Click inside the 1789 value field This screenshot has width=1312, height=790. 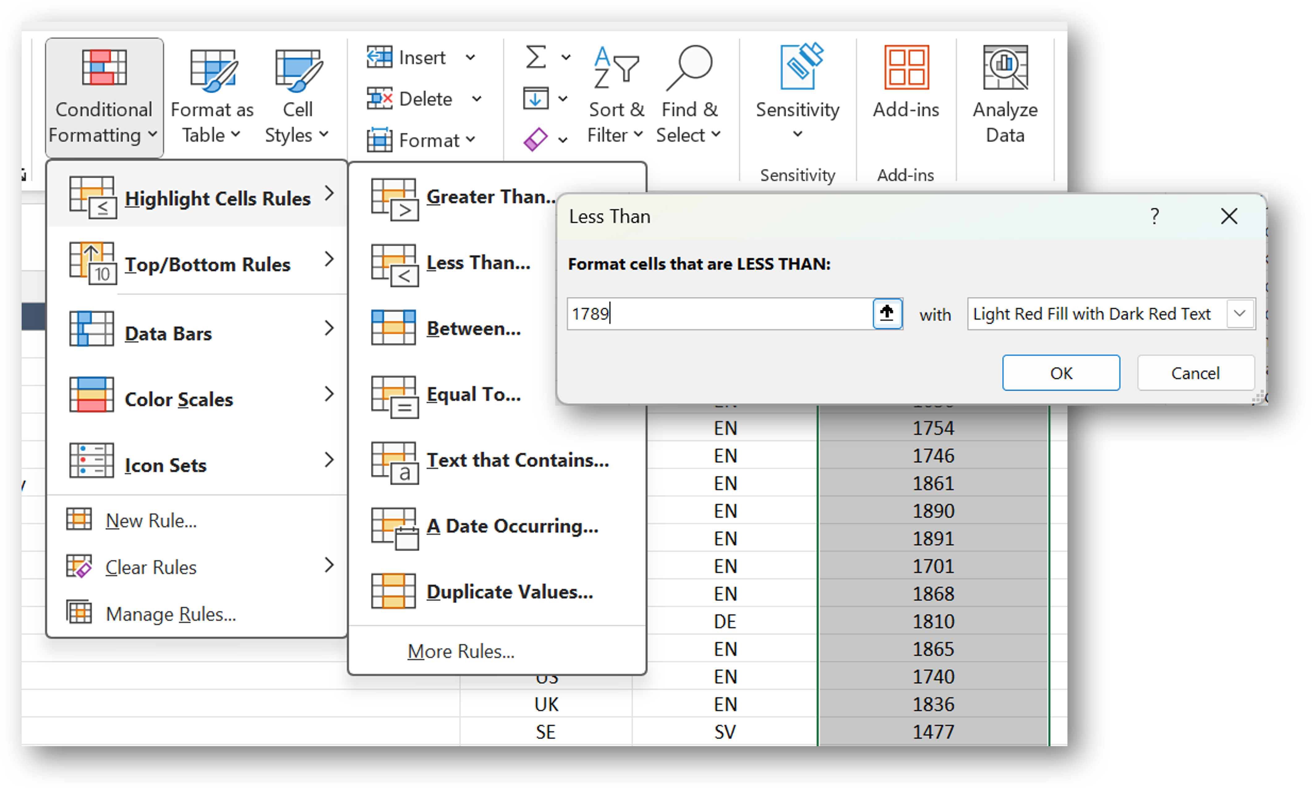click(719, 314)
